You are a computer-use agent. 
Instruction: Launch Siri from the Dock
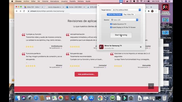point(24,98)
